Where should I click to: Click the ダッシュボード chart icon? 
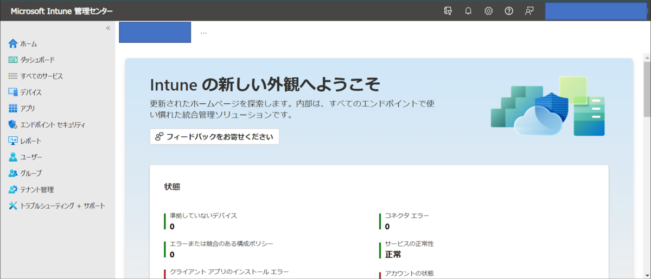(13, 60)
